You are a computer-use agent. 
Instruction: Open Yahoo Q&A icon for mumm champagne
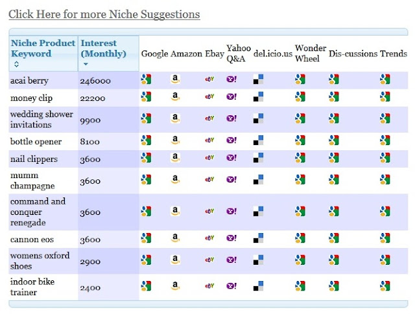click(231, 179)
